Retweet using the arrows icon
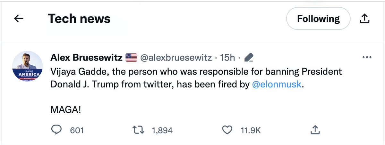Screen dimensions: 385x145 [139, 130]
